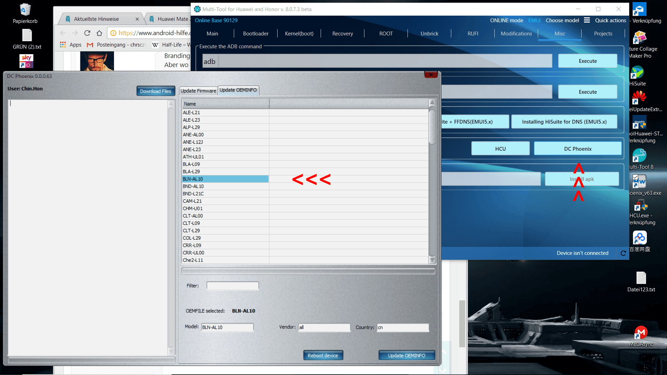The width and height of the screenshot is (667, 375).
Task: Open the Baidu cloud 百度网盘 icon
Action: (x=640, y=238)
